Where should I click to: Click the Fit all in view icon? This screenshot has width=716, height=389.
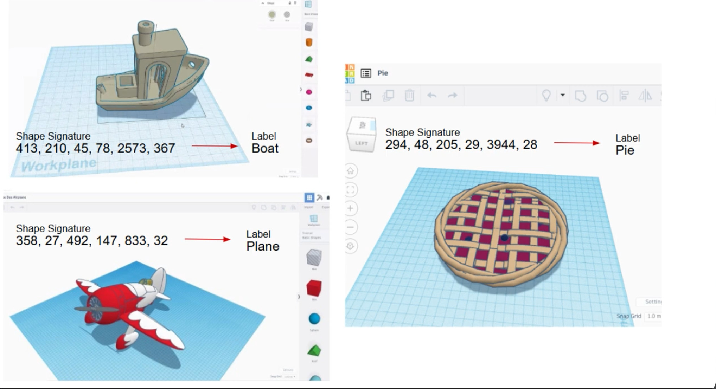click(x=350, y=190)
